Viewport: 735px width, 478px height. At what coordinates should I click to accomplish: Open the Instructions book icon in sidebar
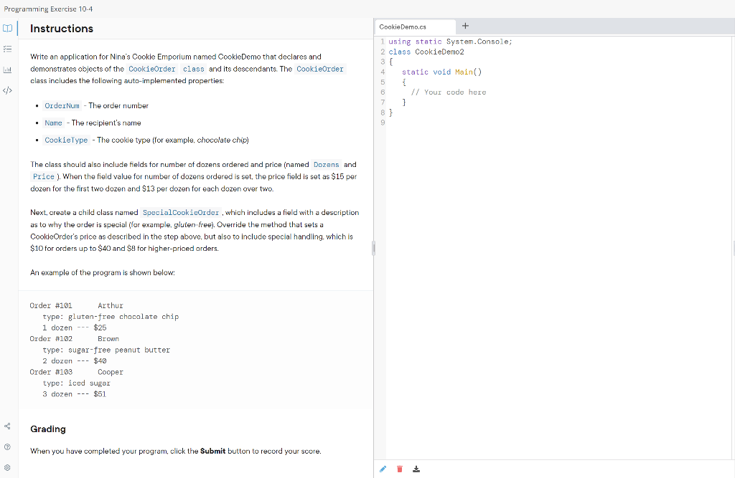pyautogui.click(x=7, y=28)
